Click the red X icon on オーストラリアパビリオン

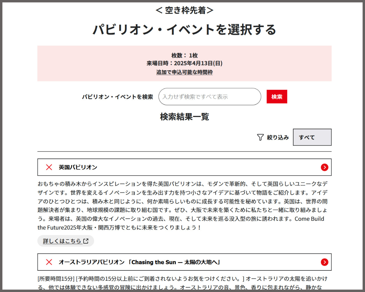point(49,262)
